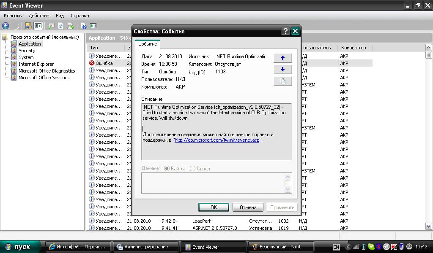This screenshot has height=253, width=433.
Task: Show the previous event with the up arrow
Action: click(282, 58)
